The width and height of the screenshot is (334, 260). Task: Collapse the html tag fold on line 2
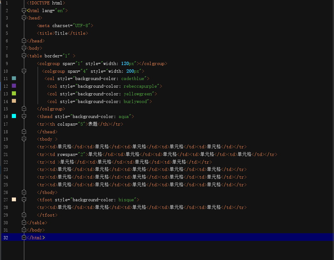click(x=24, y=11)
